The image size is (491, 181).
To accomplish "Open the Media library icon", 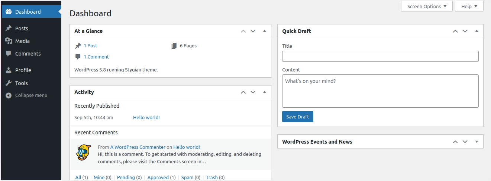I will pos(9,41).
